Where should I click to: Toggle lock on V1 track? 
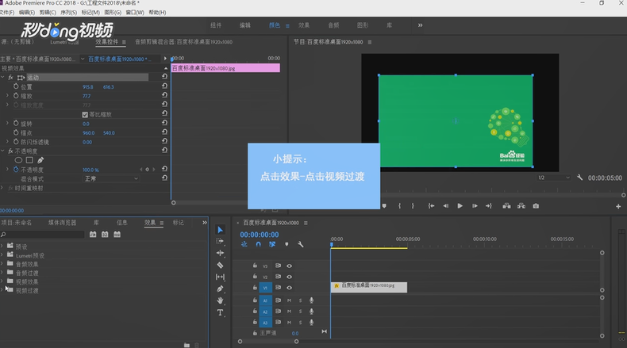(x=255, y=287)
